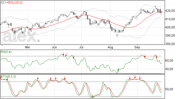
Task: Click the red stochastic sell arrow near Mei
Action: [x=38, y=78]
